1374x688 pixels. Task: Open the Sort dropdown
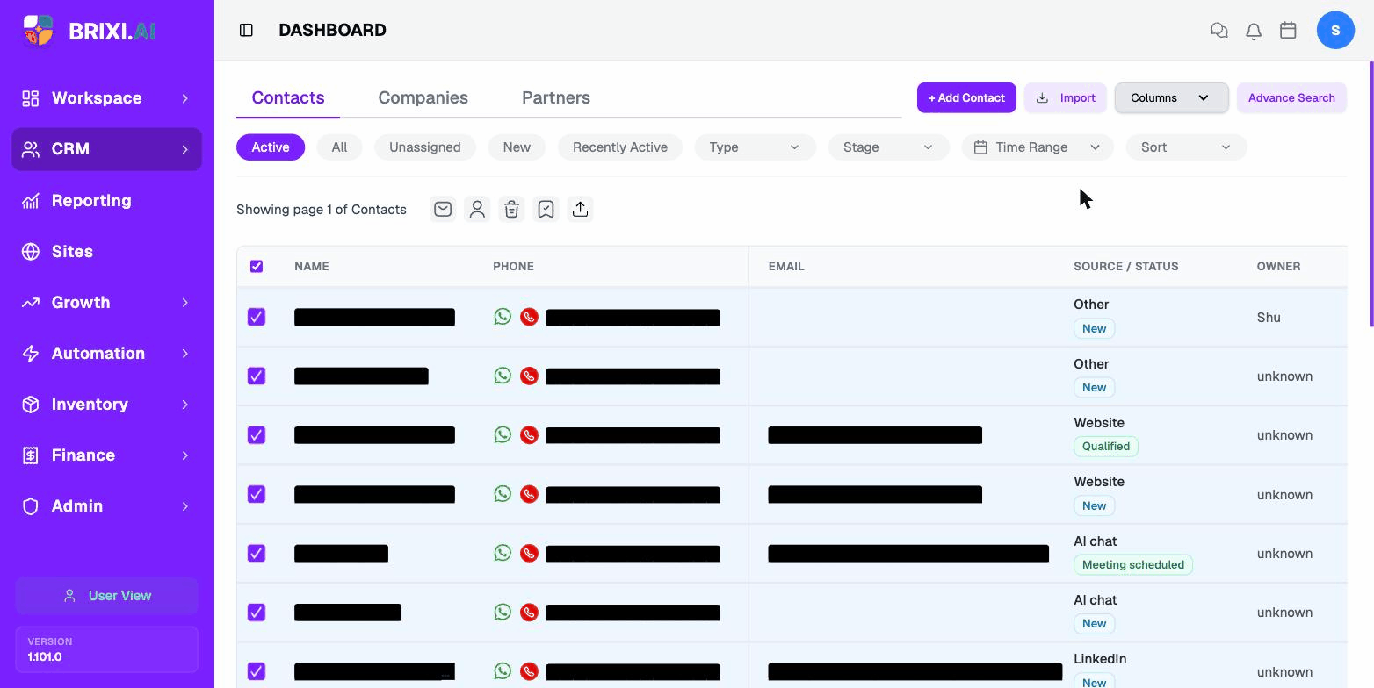(x=1186, y=147)
